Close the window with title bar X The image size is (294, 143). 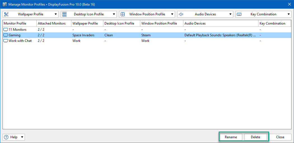coord(290,4)
